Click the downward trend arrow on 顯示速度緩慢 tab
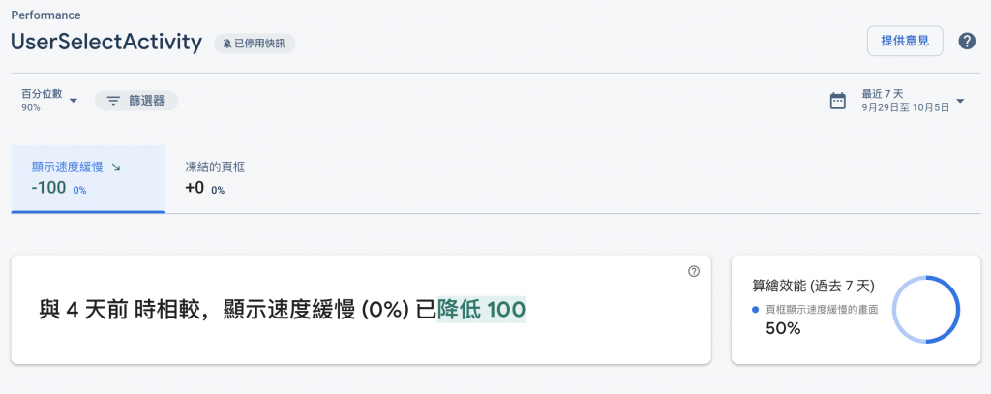Viewport: 991px width, 394px height. coord(117,167)
